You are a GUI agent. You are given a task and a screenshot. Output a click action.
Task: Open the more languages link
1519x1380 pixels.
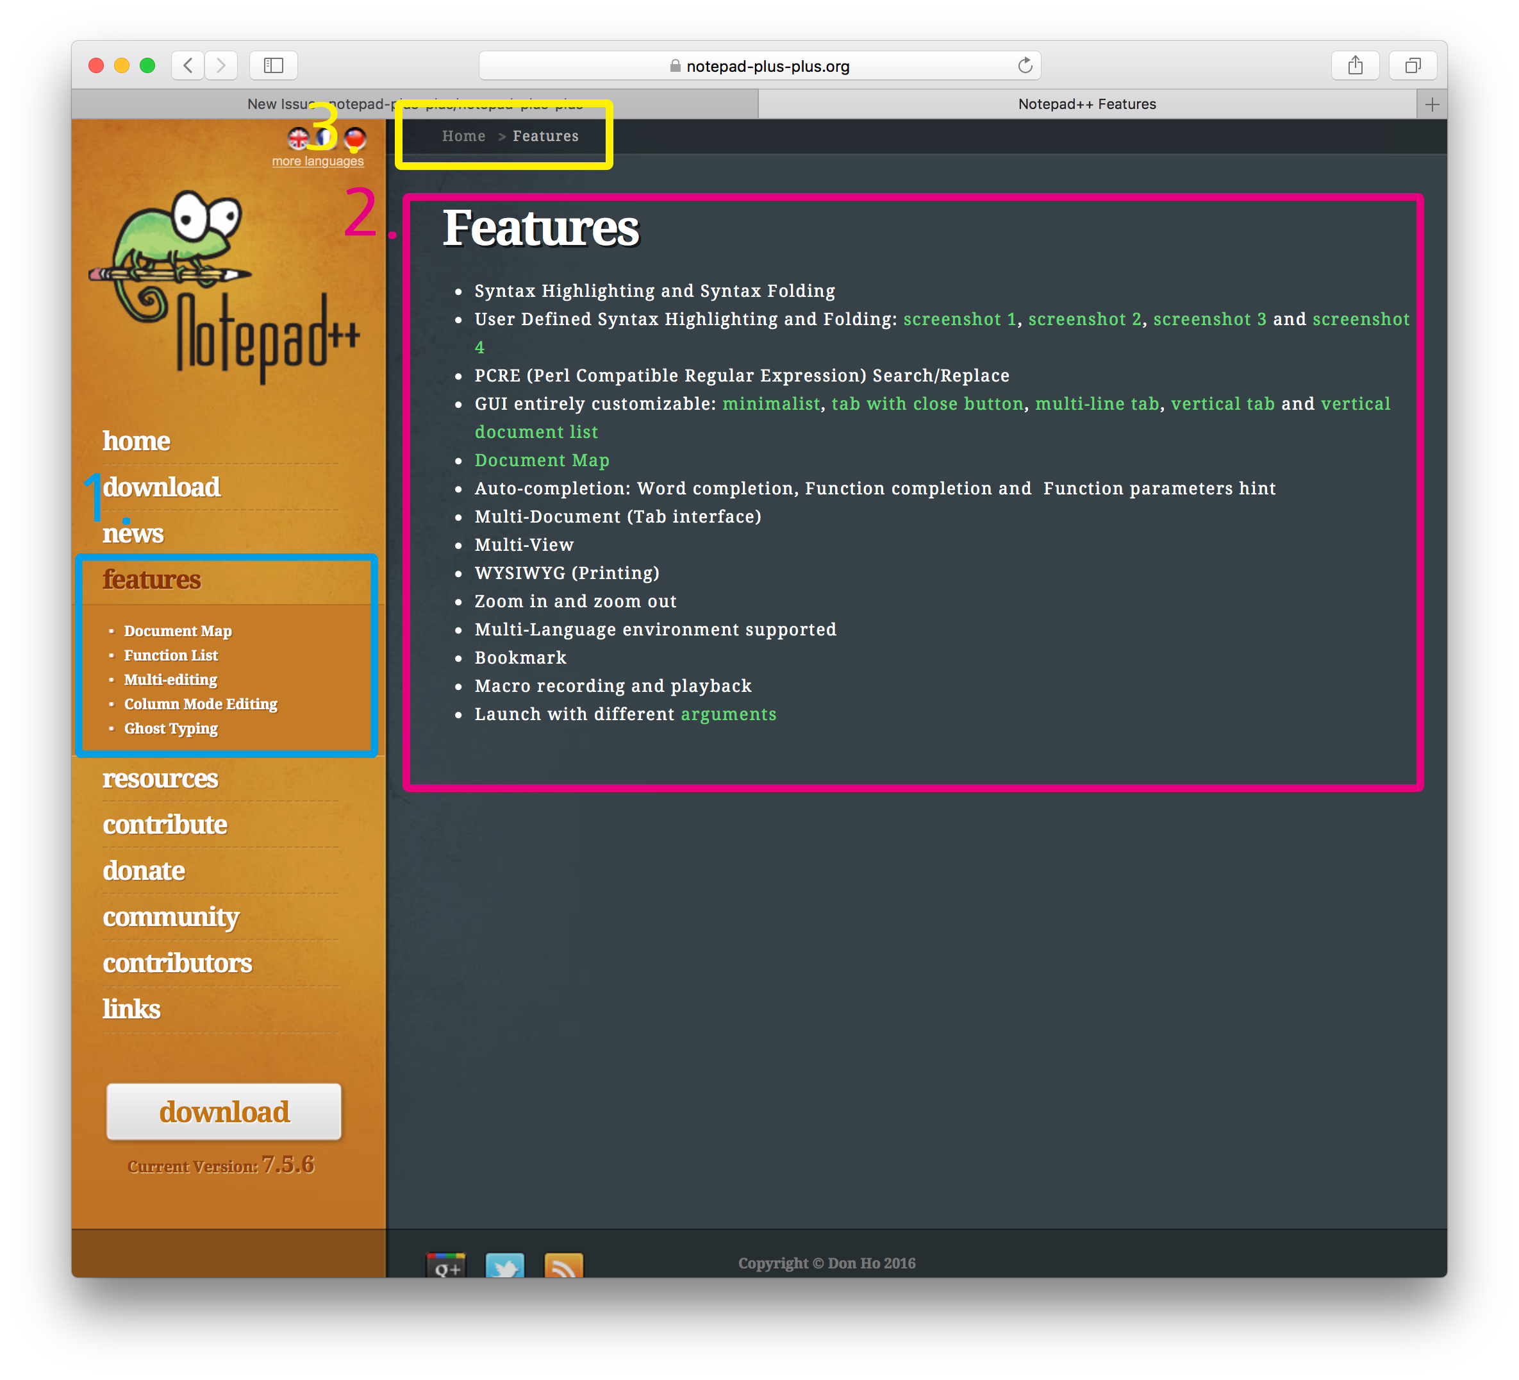pyautogui.click(x=317, y=162)
